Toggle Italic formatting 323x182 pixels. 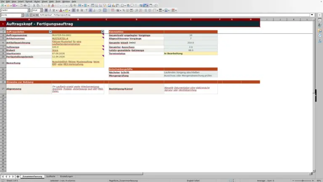tap(50, 10)
